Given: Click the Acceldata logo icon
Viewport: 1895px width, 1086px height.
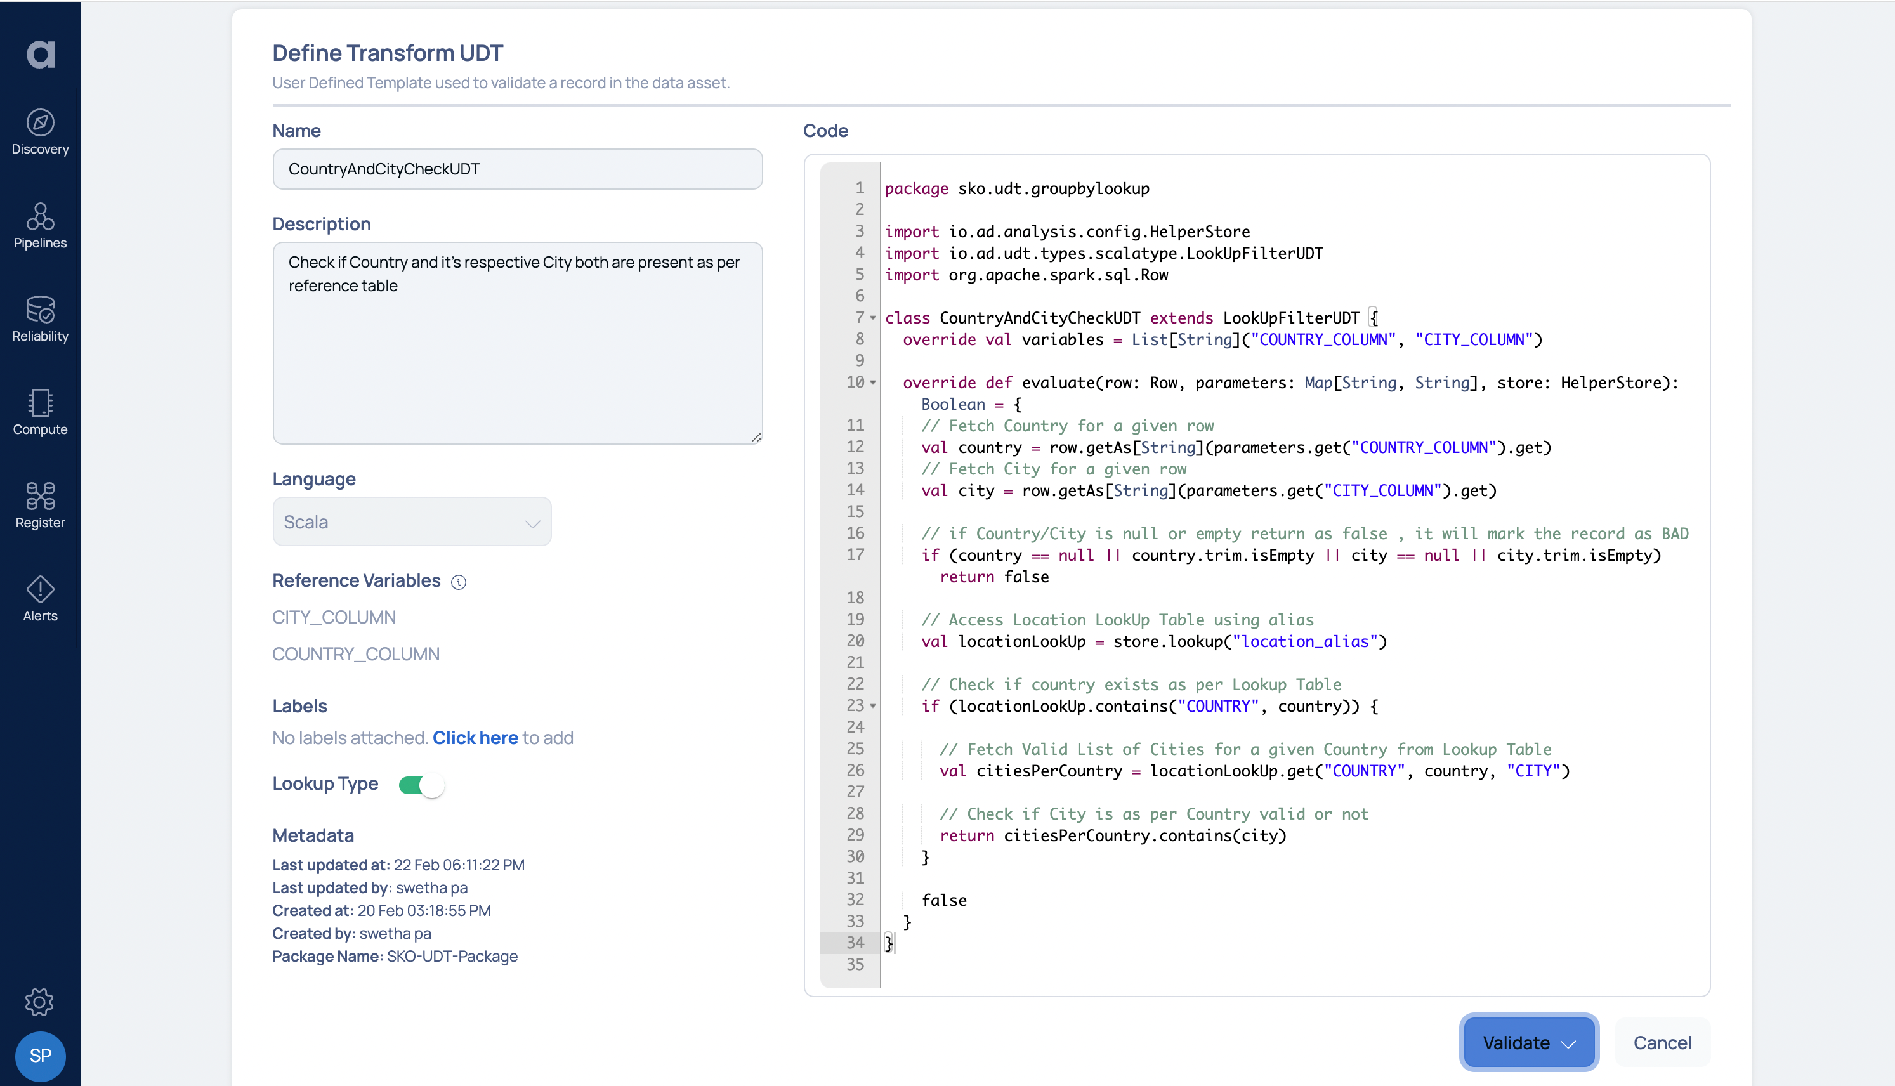Looking at the screenshot, I should [x=40, y=54].
